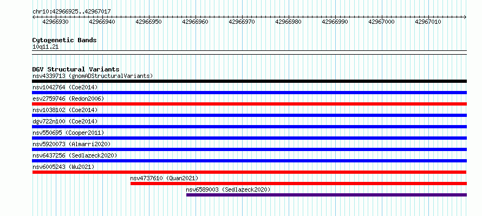
Task: Open the nsv550695 (Cooper2011) label
Action: click(68, 133)
